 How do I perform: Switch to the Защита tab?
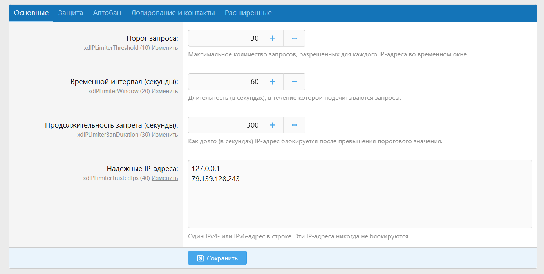pos(70,13)
